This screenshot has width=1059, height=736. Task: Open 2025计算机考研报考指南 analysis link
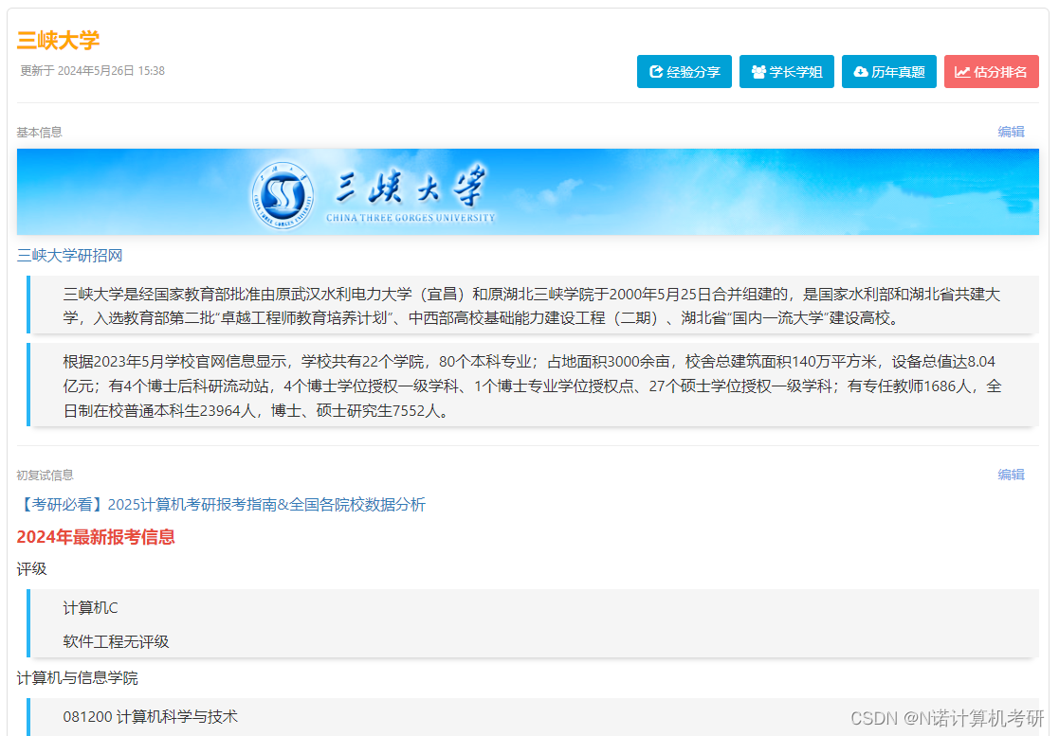(x=221, y=505)
